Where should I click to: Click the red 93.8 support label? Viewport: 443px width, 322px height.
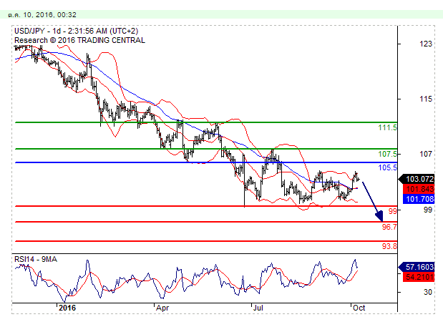(x=389, y=246)
